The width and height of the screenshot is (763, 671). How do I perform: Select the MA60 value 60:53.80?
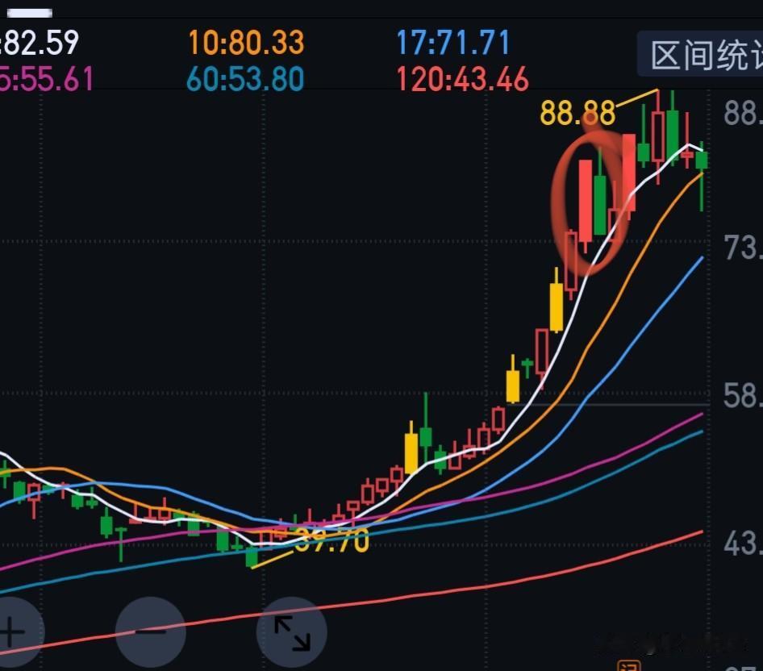click(x=246, y=79)
